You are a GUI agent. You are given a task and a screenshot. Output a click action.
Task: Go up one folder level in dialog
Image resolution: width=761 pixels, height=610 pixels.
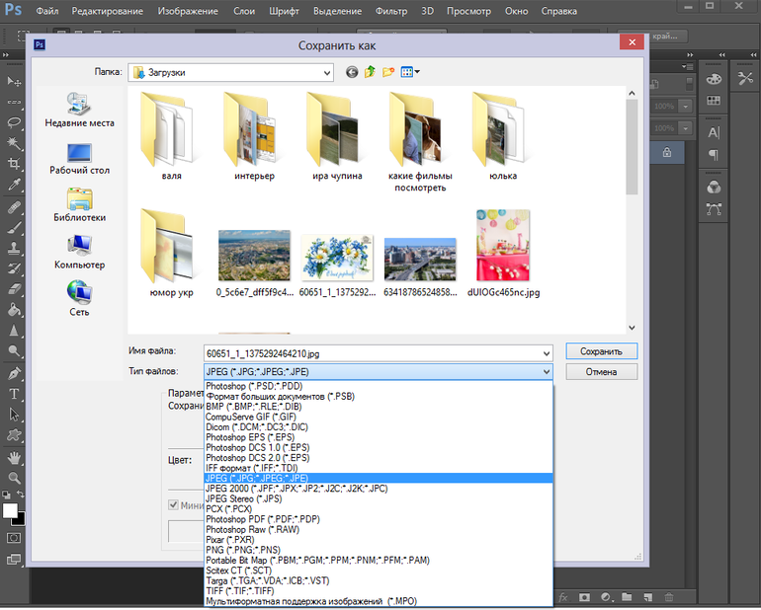(x=371, y=72)
